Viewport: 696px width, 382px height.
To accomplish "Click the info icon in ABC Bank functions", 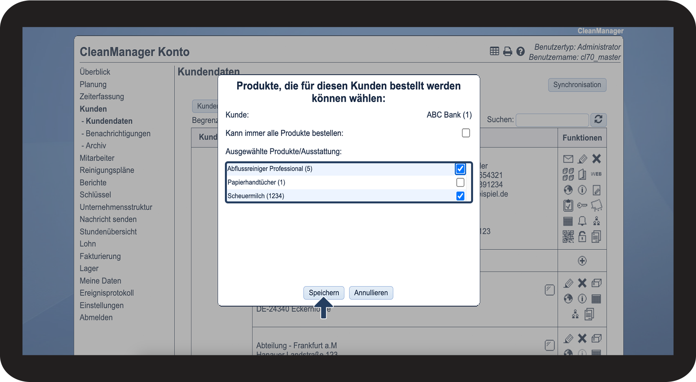I will pyautogui.click(x=582, y=190).
